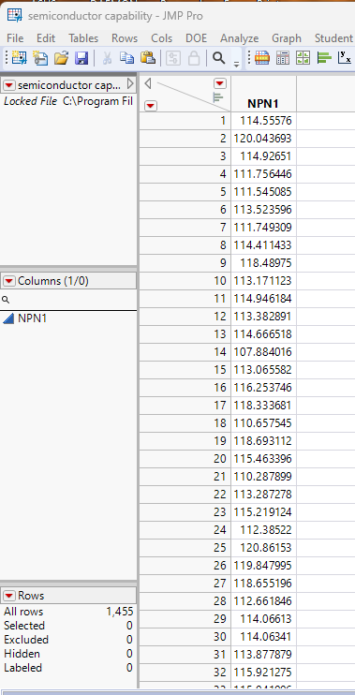The width and height of the screenshot is (355, 695).
Task: Open a file with the folder icon
Action: coord(61,58)
